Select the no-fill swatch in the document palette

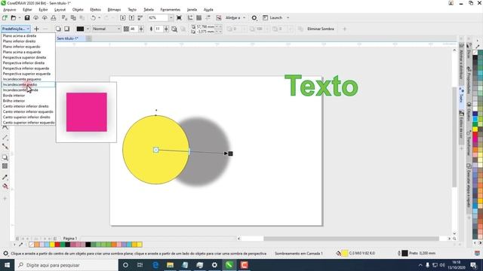coord(32,245)
